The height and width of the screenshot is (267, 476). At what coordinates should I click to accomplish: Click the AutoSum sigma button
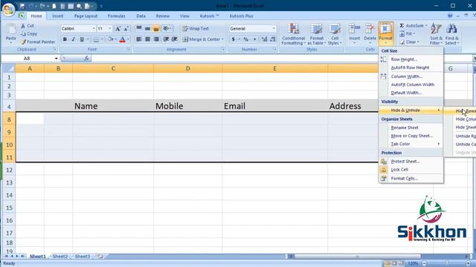(x=414, y=26)
